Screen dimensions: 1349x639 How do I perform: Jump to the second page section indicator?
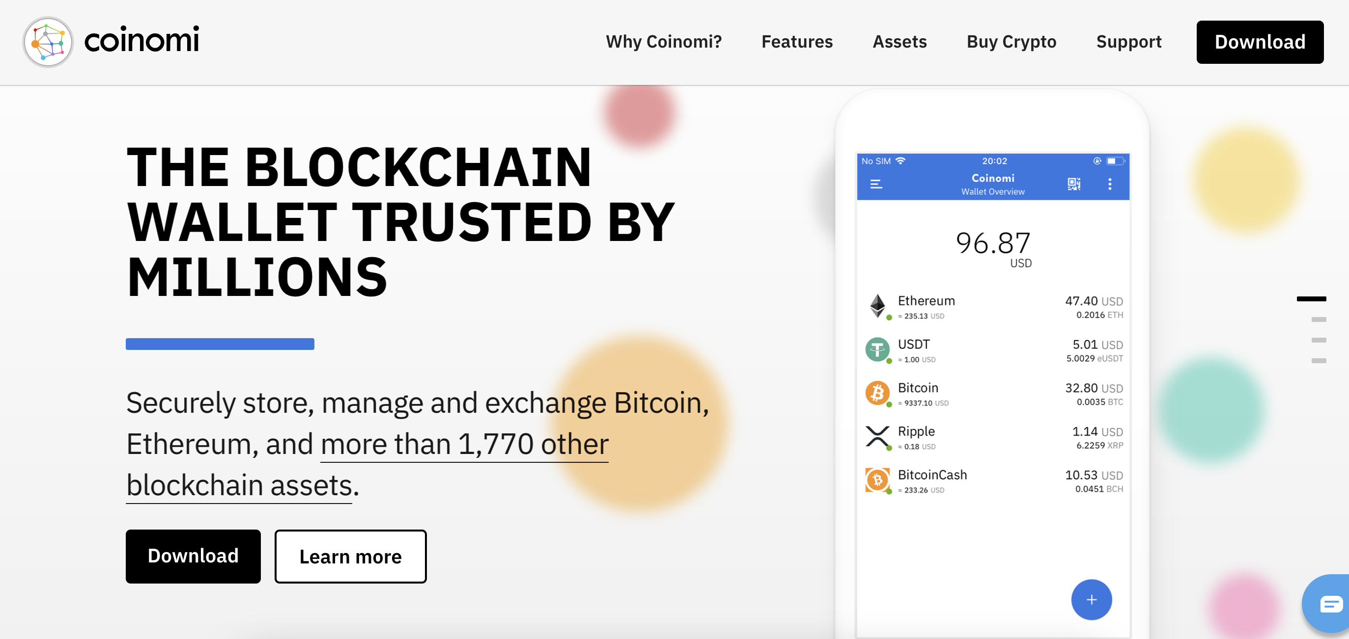(x=1319, y=319)
